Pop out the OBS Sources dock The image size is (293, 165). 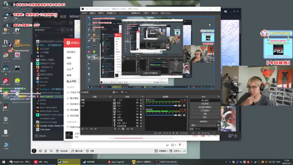click(142, 97)
